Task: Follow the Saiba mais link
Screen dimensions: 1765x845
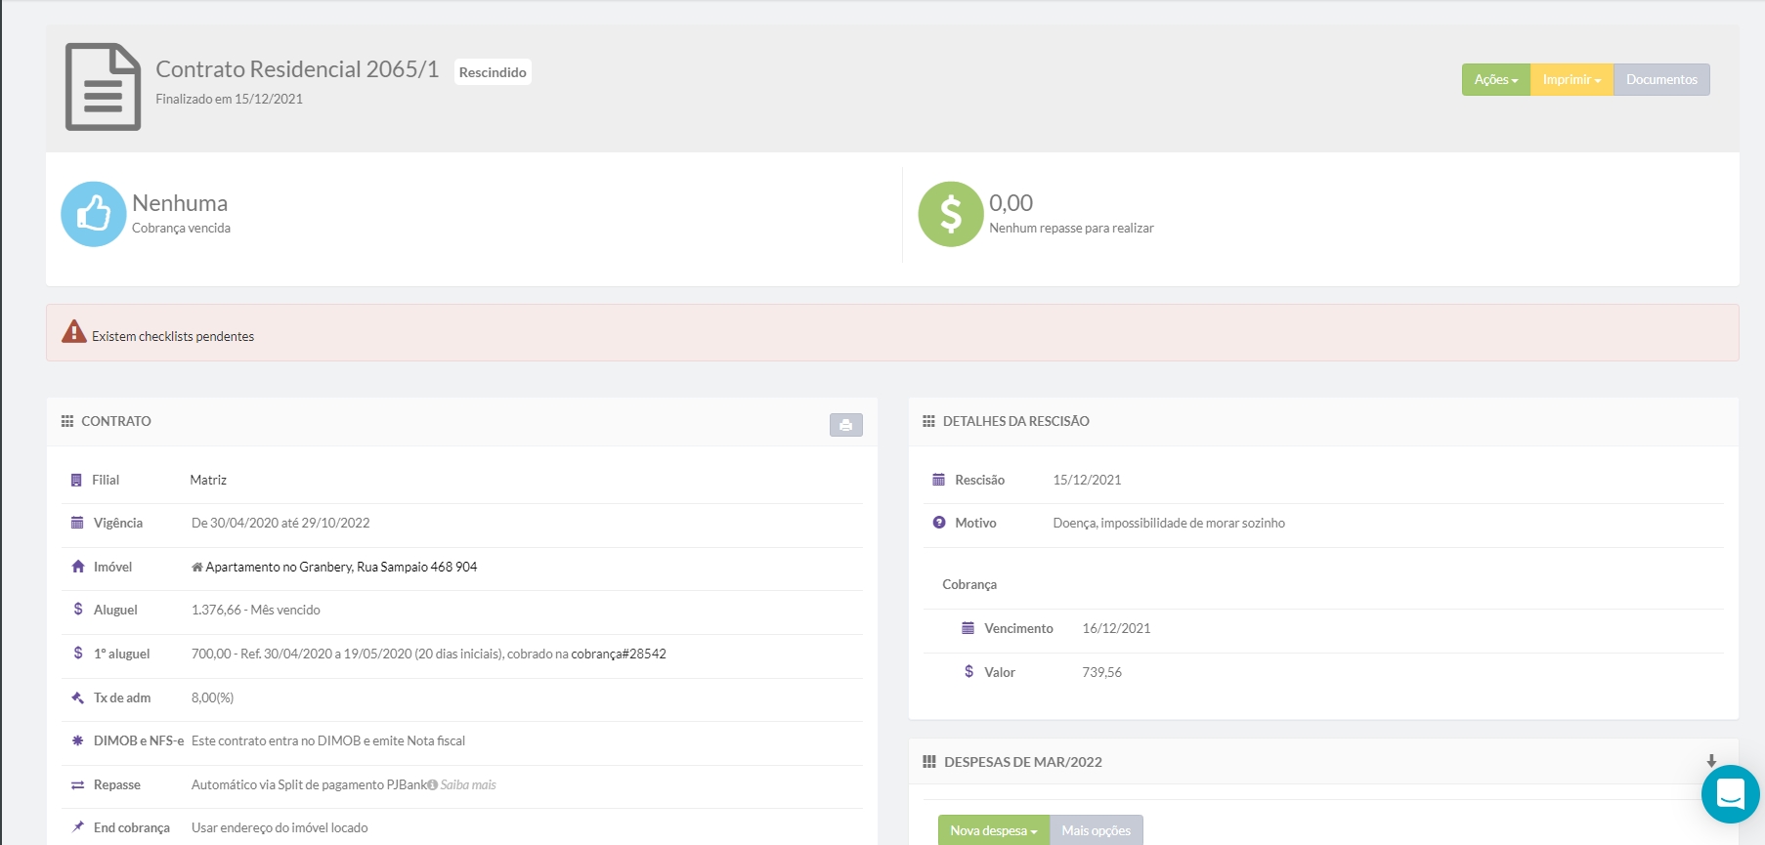Action: [468, 785]
